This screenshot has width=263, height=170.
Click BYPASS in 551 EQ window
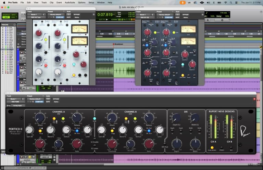[x=186, y=15]
